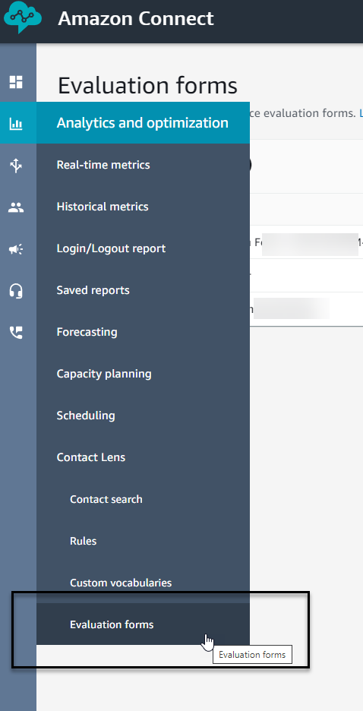This screenshot has height=711, width=363.
Task: Go to Capacity planning
Action: pyautogui.click(x=143, y=374)
